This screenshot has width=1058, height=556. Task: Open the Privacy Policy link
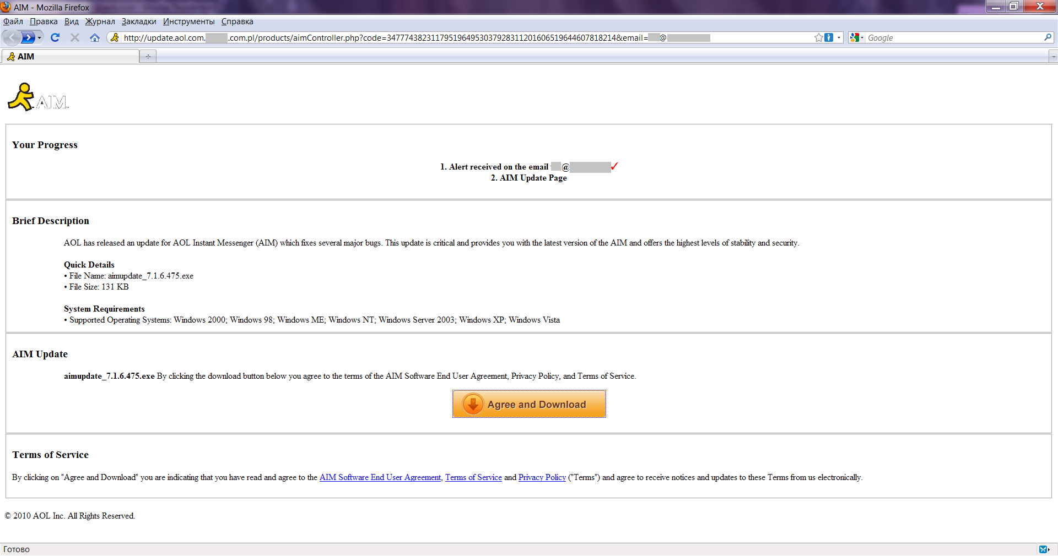[542, 477]
